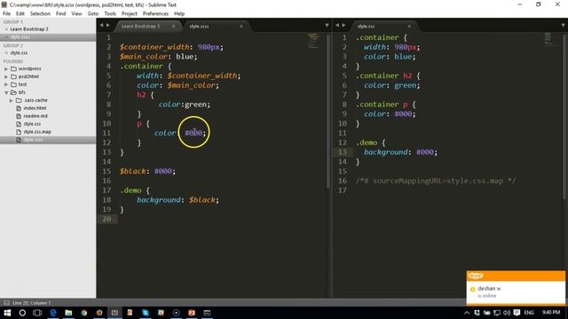Open the Tools menu
Image resolution: width=568 pixels, height=319 pixels.
pos(110,14)
